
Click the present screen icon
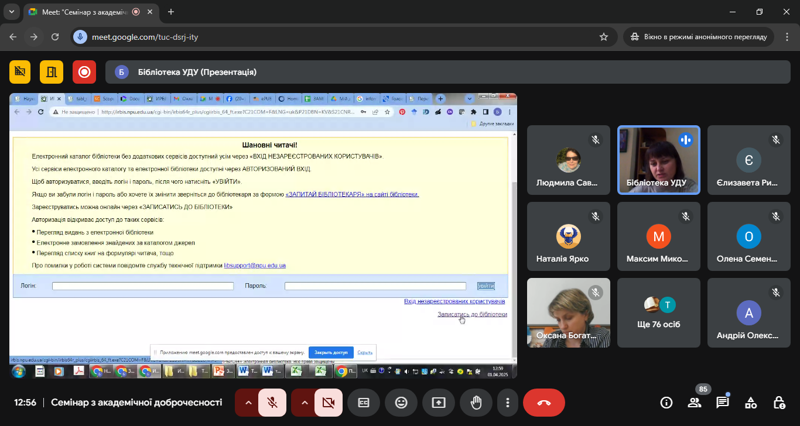pyautogui.click(x=439, y=403)
